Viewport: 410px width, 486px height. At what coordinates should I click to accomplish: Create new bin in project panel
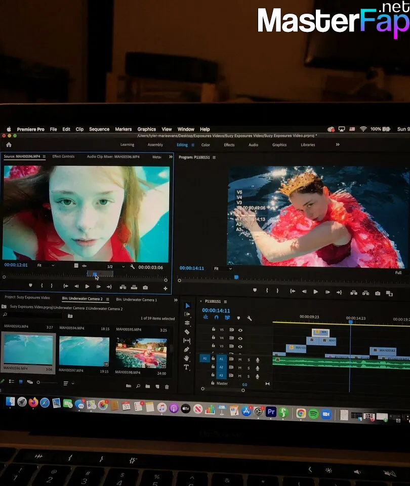[147, 386]
